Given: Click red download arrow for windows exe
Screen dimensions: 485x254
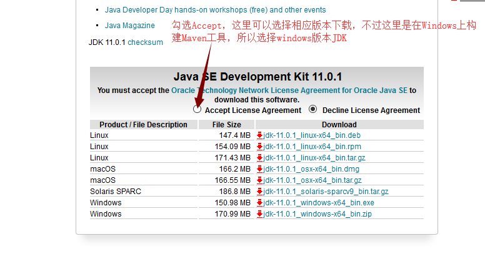Looking at the screenshot, I should coord(259,203).
